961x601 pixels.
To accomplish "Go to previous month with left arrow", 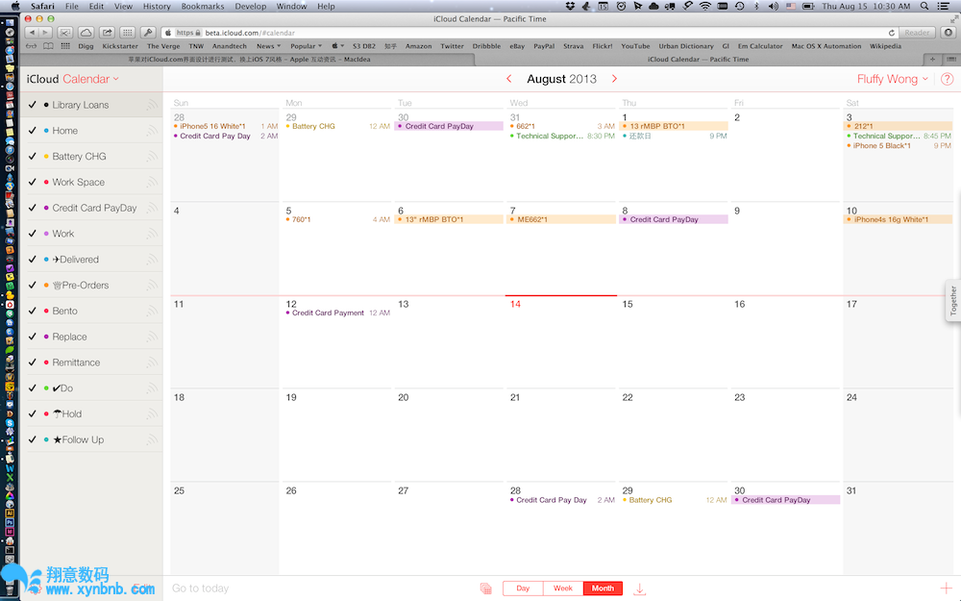I will [508, 79].
